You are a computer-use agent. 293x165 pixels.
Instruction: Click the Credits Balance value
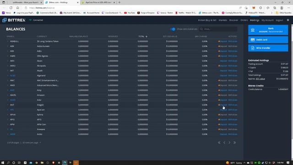[283, 89]
